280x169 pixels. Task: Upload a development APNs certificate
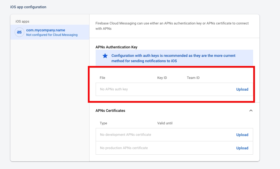tap(242, 135)
